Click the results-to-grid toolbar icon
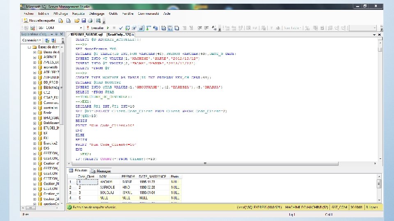This screenshot has width=394, height=221. [x=169, y=27]
